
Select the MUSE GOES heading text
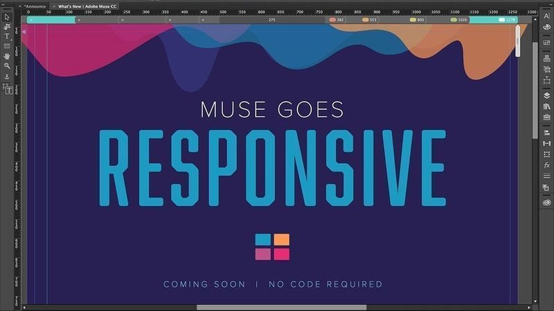click(x=272, y=109)
